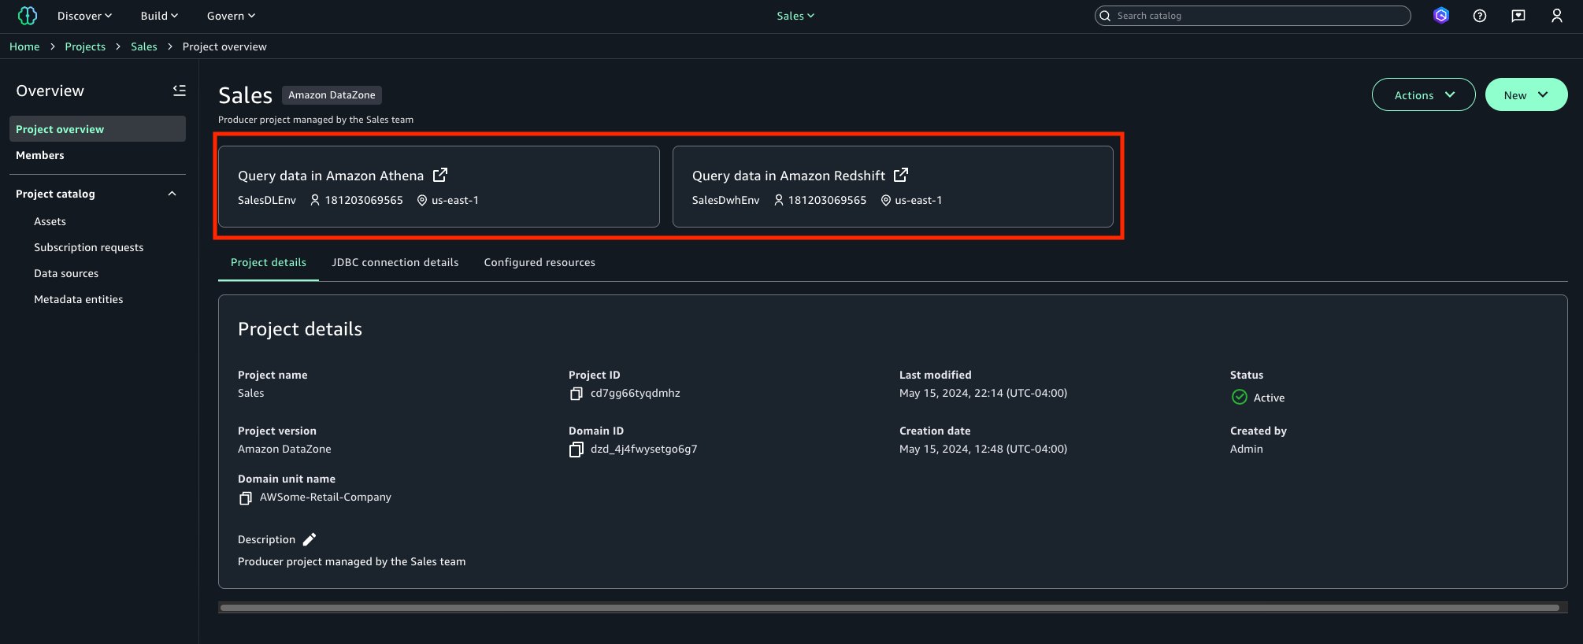Viewport: 1583px width, 644px height.
Task: Click the horizontal scrollbar at bottom
Action: click(x=890, y=608)
